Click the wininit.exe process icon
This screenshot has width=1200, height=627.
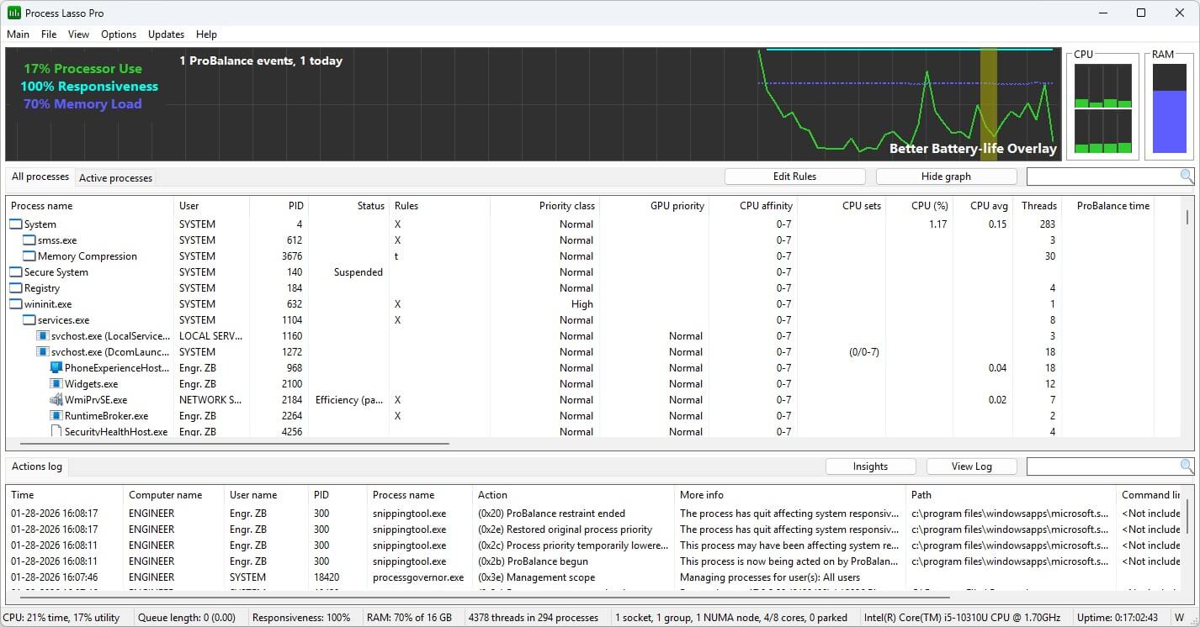click(x=16, y=304)
